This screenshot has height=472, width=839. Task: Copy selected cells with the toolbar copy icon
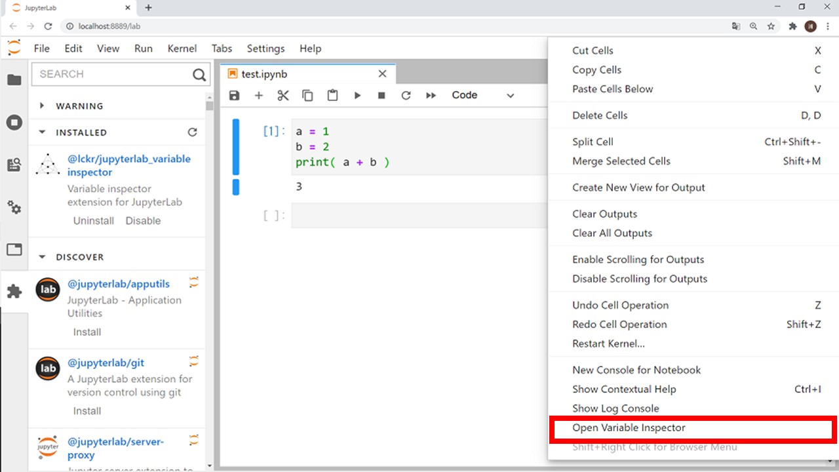(x=307, y=95)
